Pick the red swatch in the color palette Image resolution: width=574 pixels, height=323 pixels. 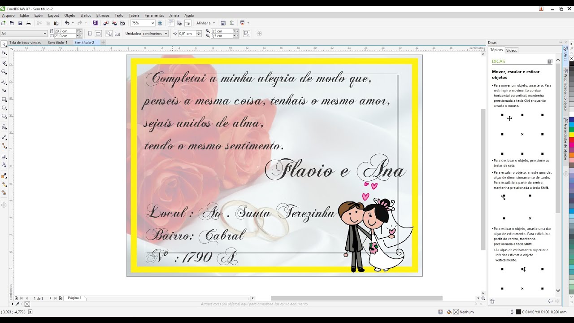tap(571, 140)
